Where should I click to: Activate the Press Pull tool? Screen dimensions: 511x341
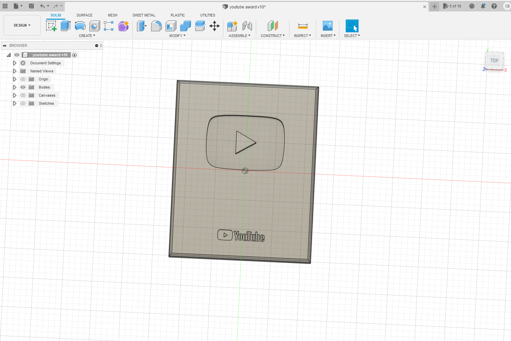(142, 26)
